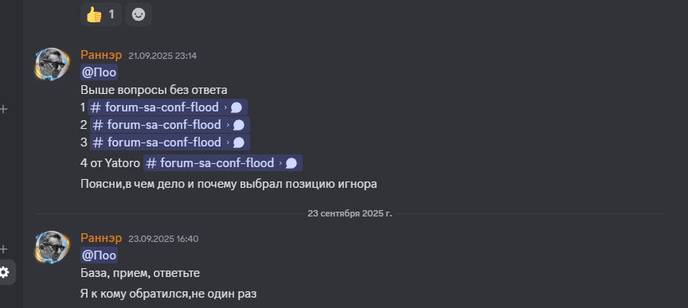
Task: Open Раннэр profile from the 23:14 message username
Action: 101,55
